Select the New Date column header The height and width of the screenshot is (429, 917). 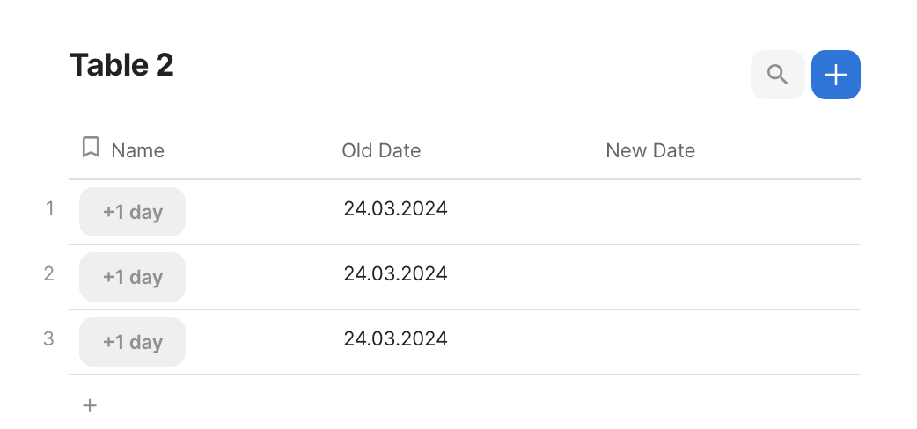(x=650, y=150)
